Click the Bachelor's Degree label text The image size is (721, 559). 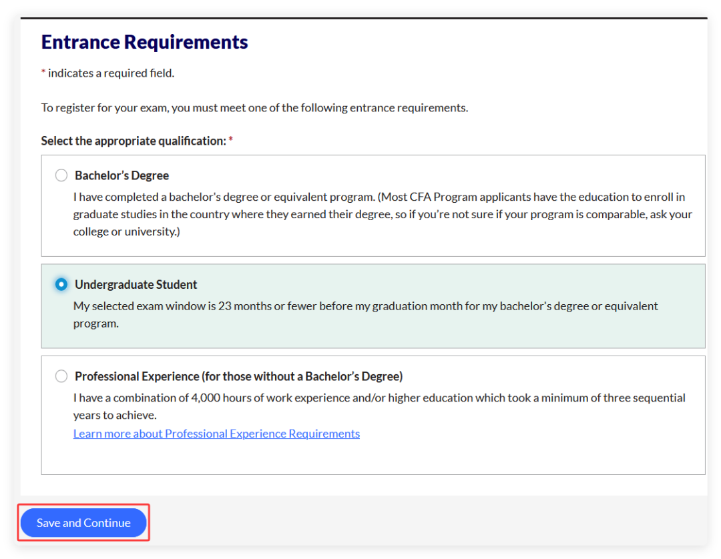(x=122, y=175)
